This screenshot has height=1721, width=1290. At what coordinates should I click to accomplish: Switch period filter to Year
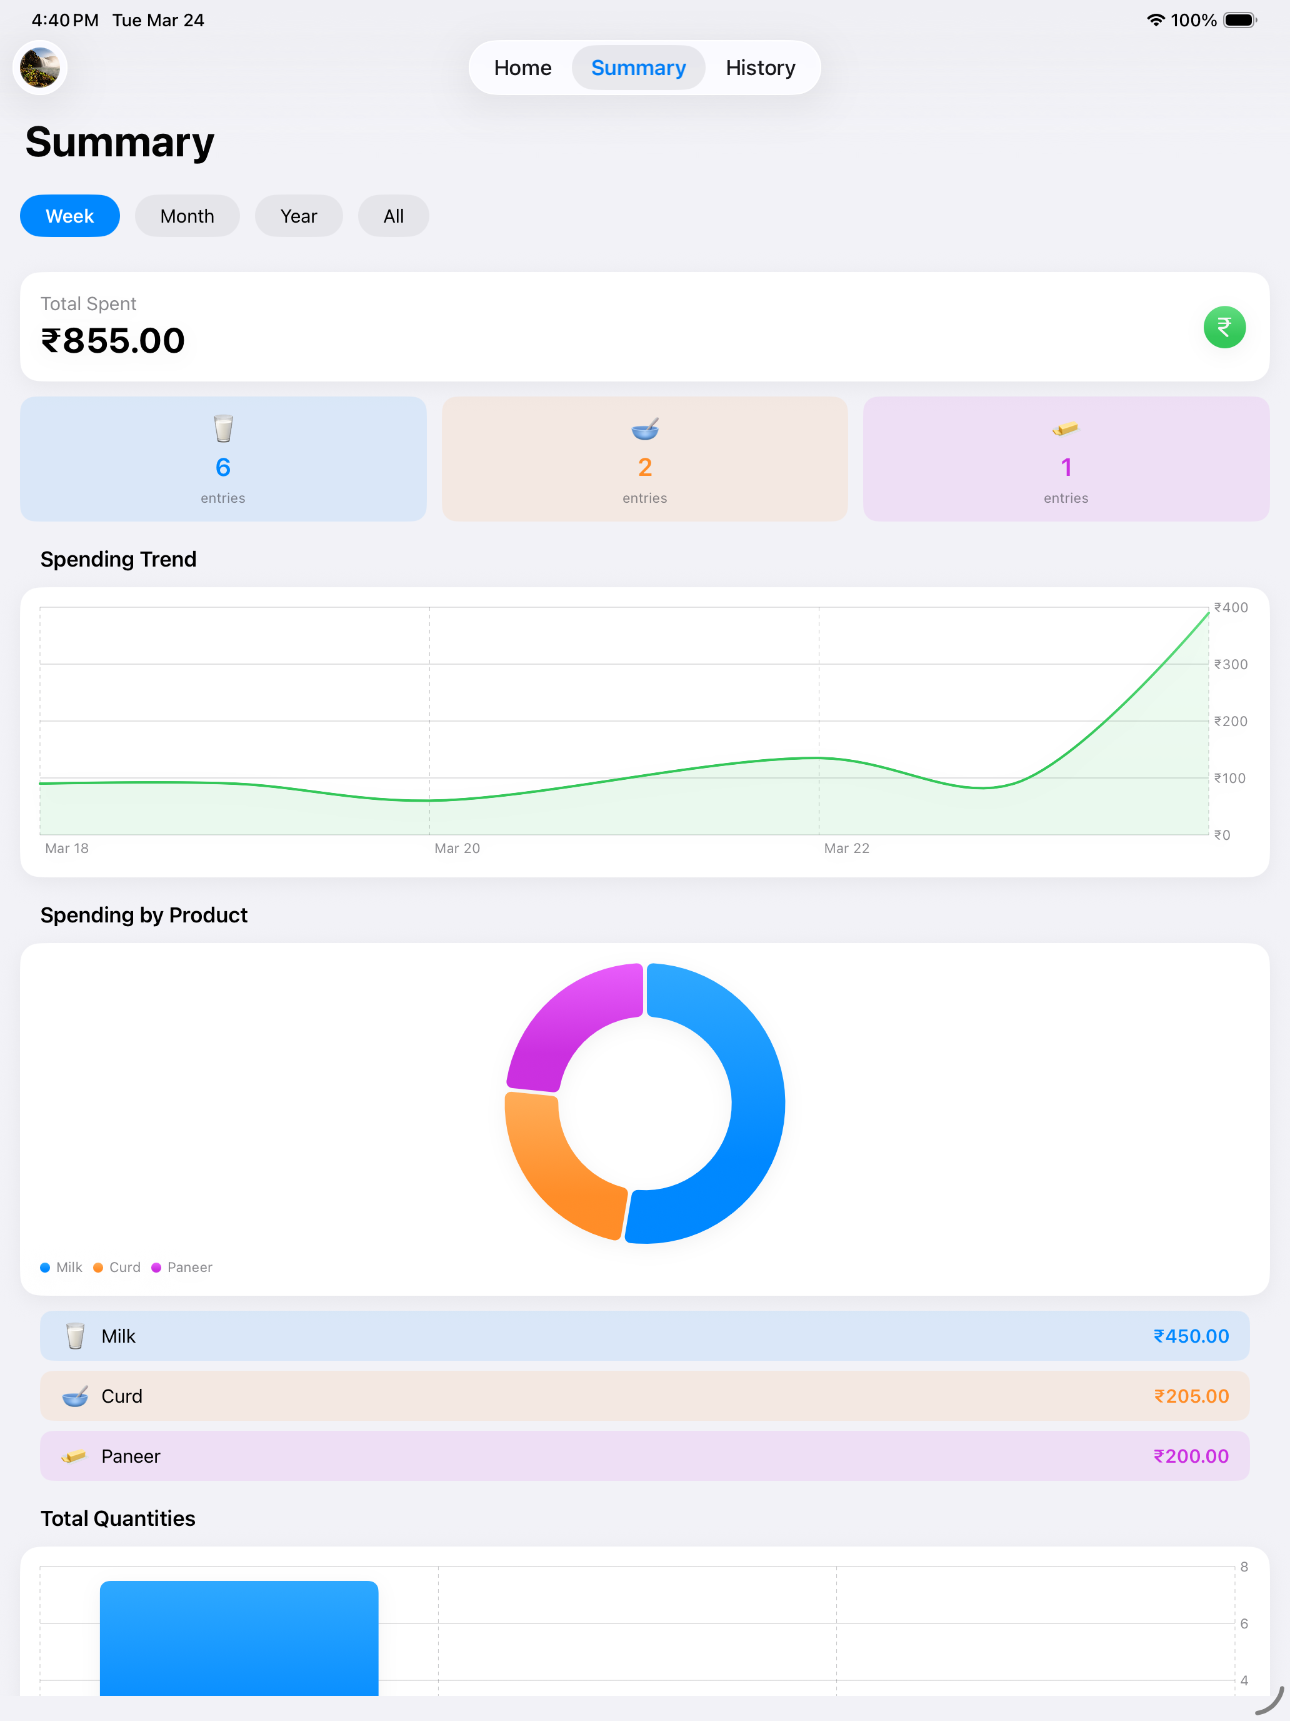pos(299,216)
